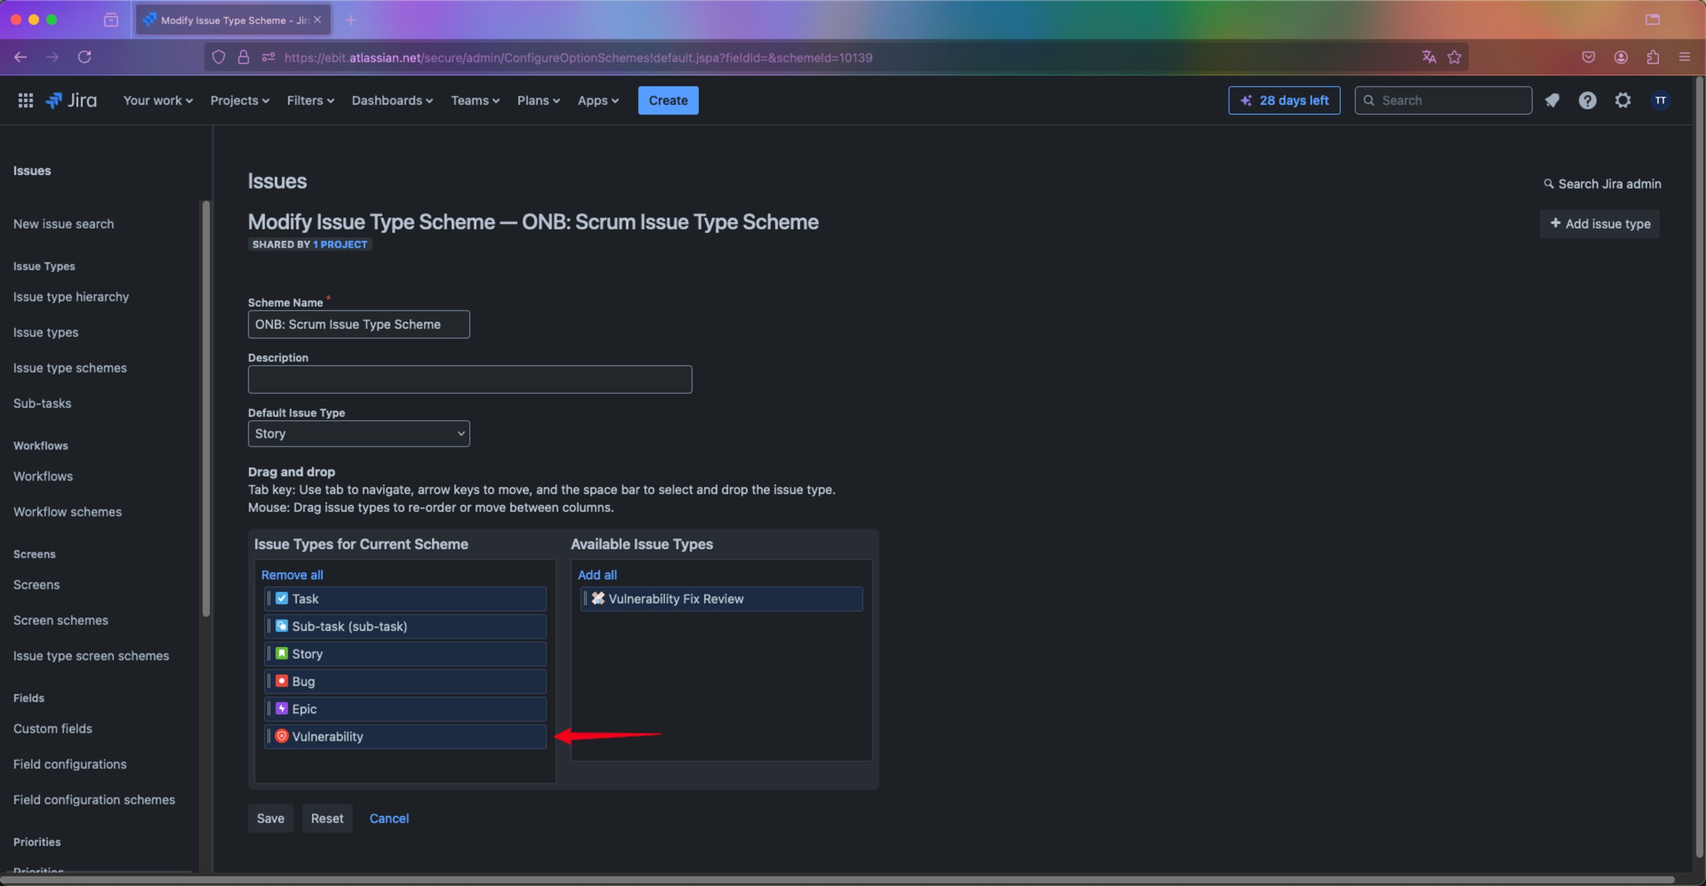This screenshot has height=886, width=1706.
Task: Open Screen schemes in sidebar
Action: (60, 620)
